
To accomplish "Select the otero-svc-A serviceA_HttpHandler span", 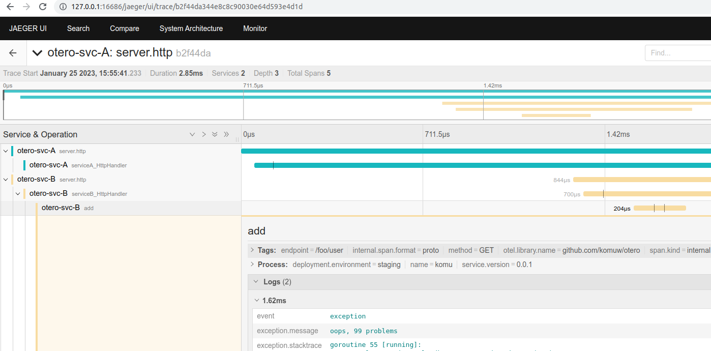I will click(x=78, y=165).
